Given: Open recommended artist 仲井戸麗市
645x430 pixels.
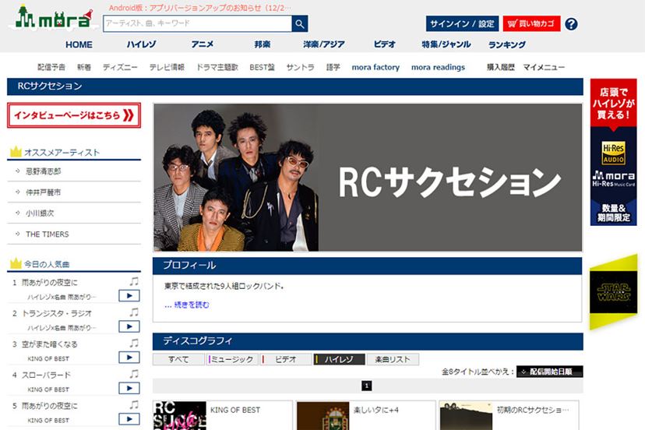Looking at the screenshot, I should (43, 192).
